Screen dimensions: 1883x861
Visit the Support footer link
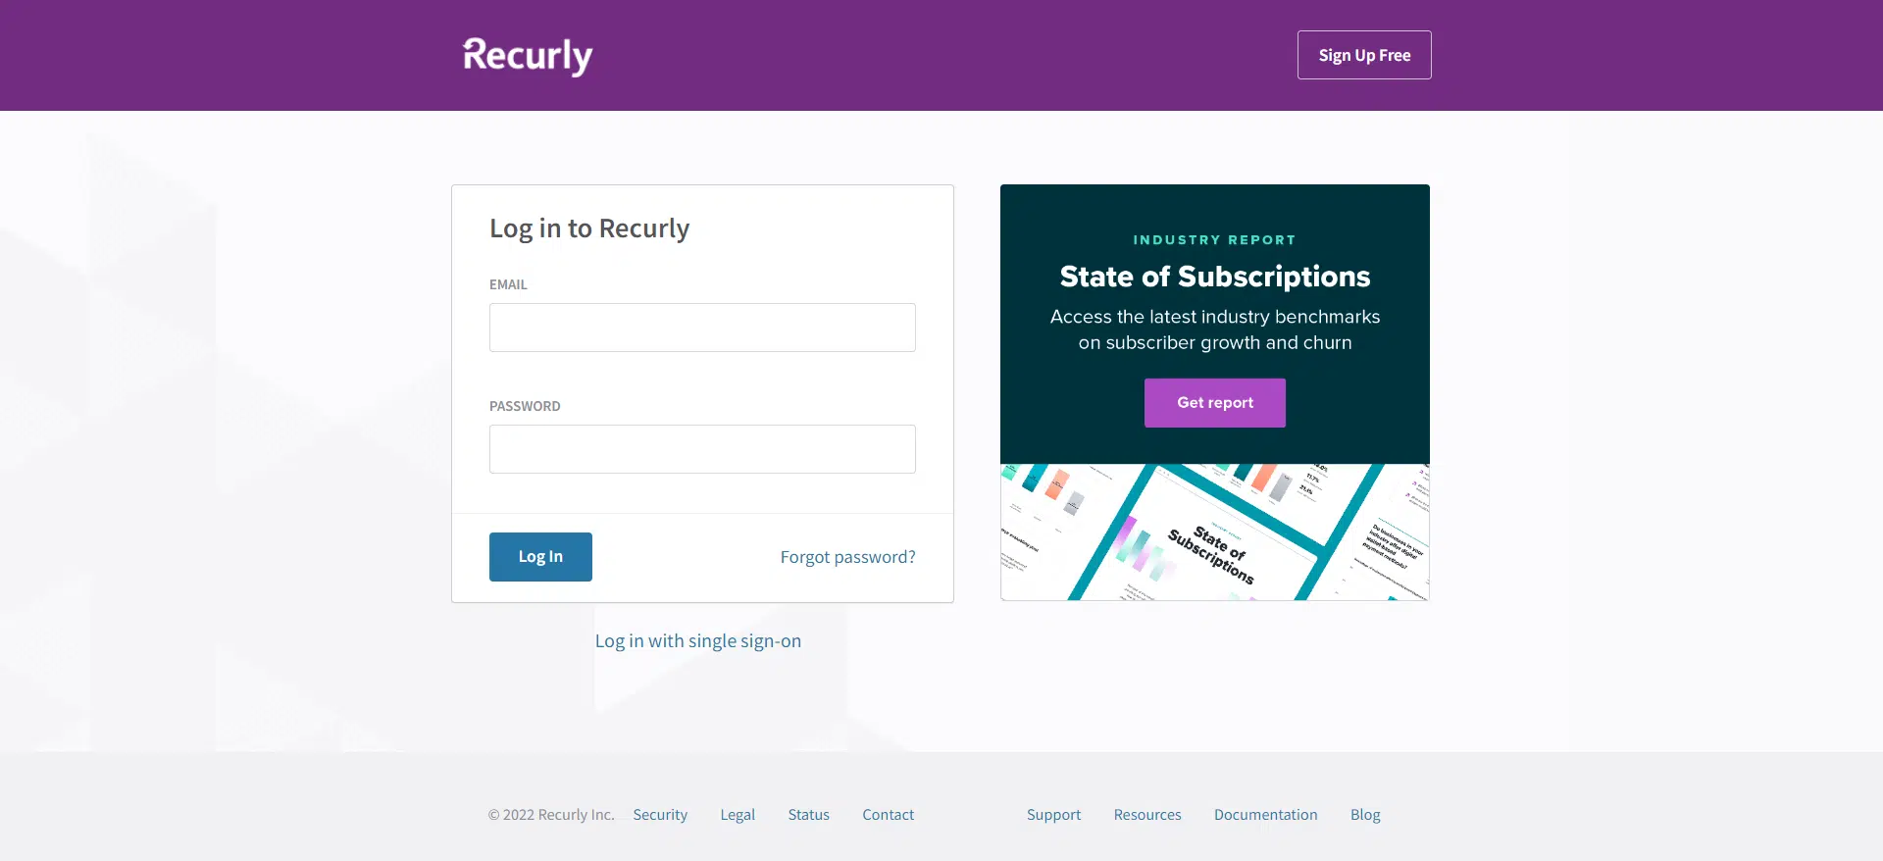(1053, 815)
